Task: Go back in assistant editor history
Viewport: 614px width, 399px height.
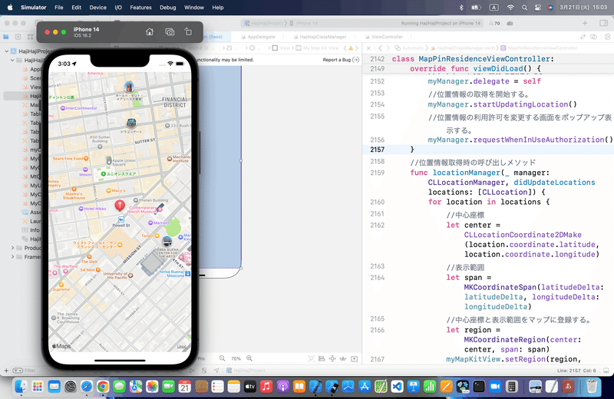Action: (380, 48)
